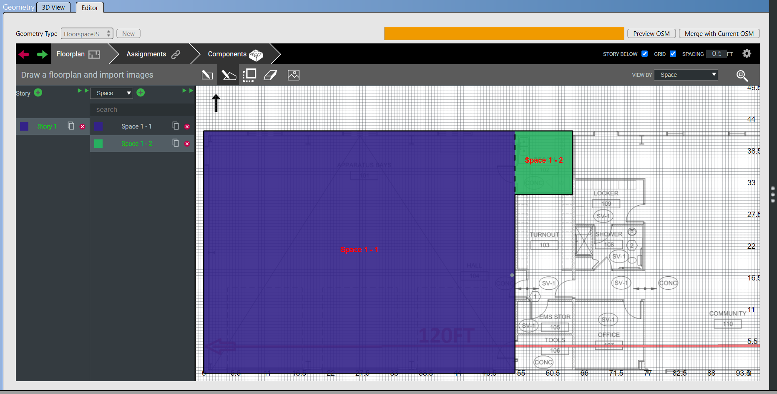Delete Story 1

pos(83,126)
